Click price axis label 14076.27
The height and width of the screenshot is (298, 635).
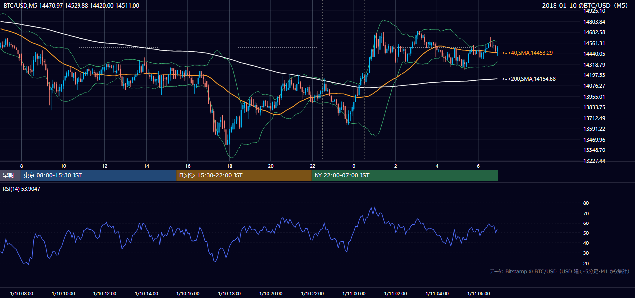595,86
